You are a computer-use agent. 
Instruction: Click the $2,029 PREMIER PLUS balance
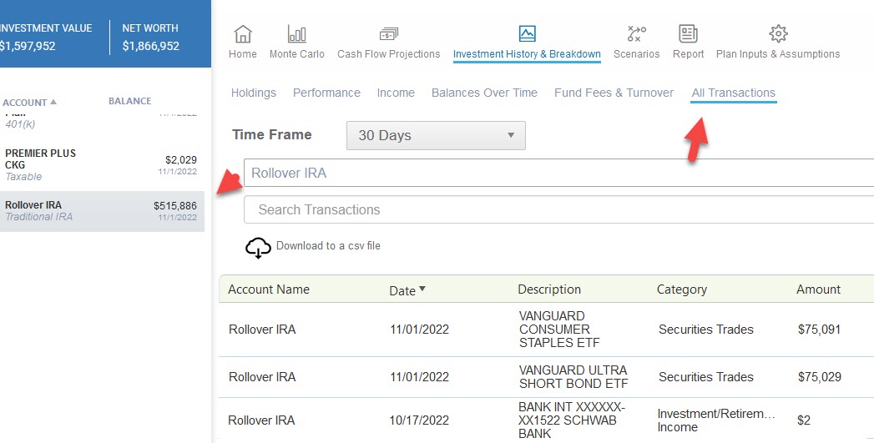pyautogui.click(x=181, y=160)
